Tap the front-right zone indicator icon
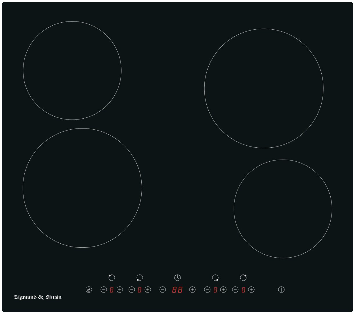The image size is (355, 314). (215, 278)
